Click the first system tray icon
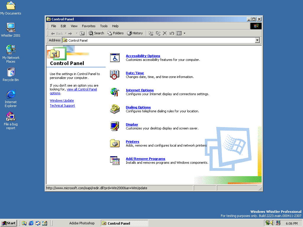This screenshot has width=303, height=227. [267, 223]
